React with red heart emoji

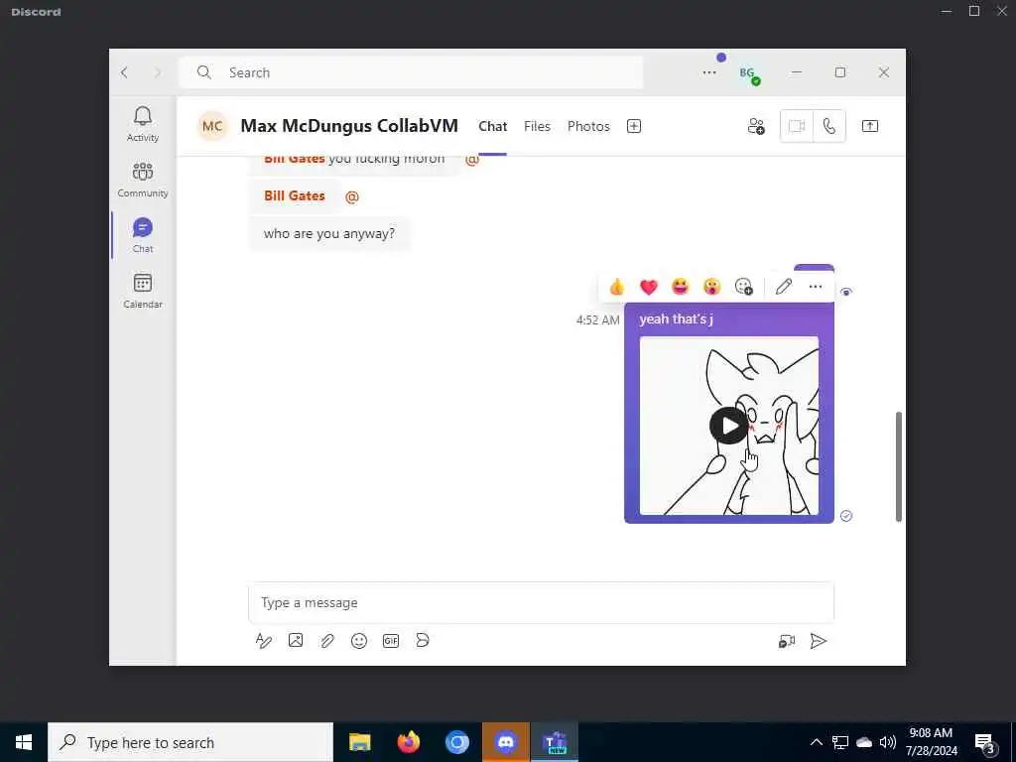(x=649, y=287)
